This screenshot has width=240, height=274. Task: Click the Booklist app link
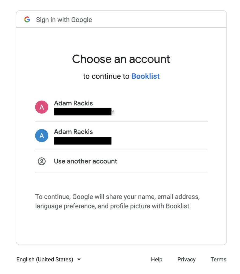[x=145, y=76]
